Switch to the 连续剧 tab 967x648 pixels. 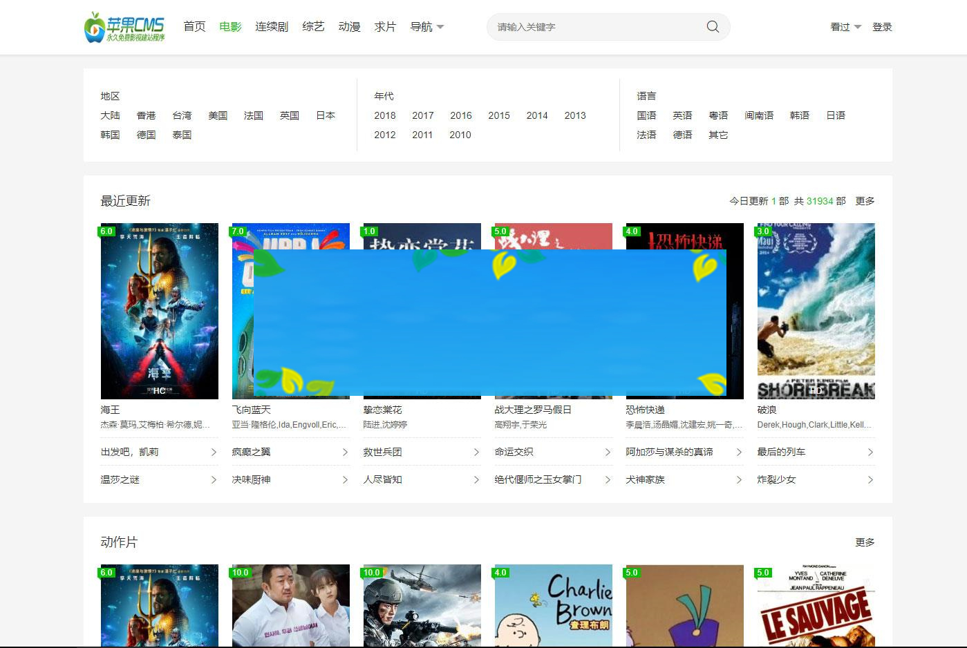pyautogui.click(x=272, y=26)
